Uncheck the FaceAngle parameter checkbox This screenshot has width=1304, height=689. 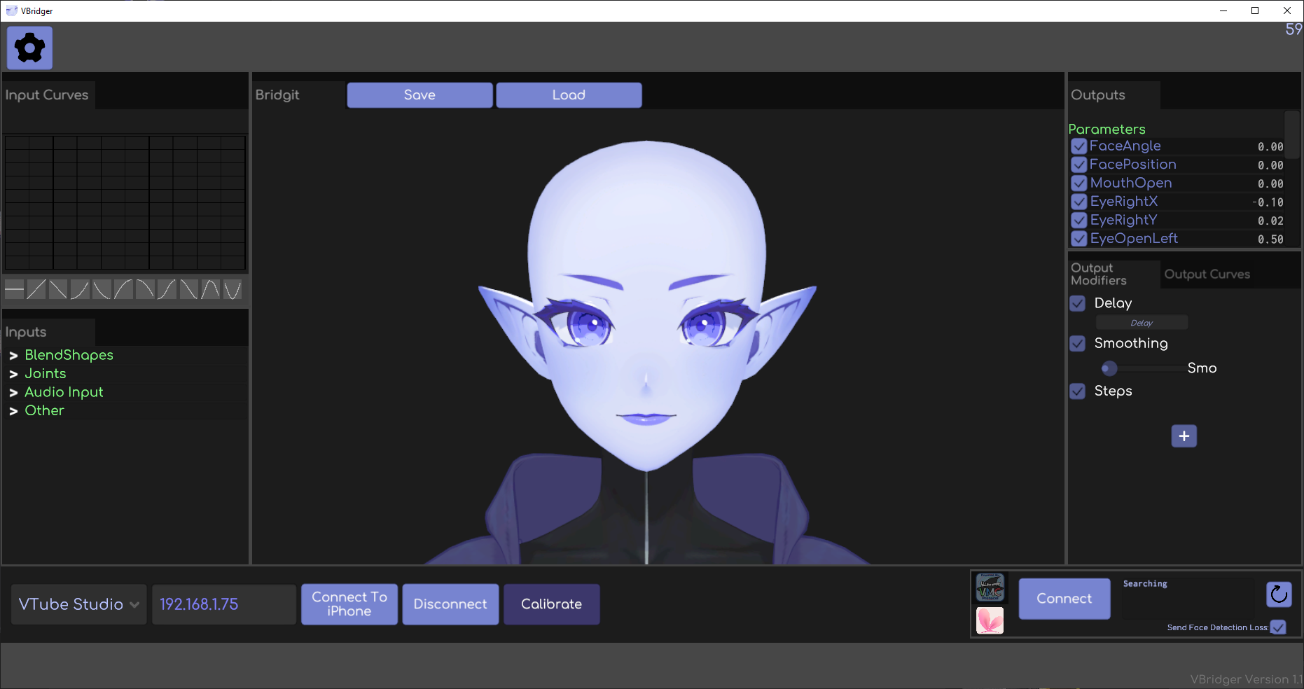click(x=1078, y=146)
